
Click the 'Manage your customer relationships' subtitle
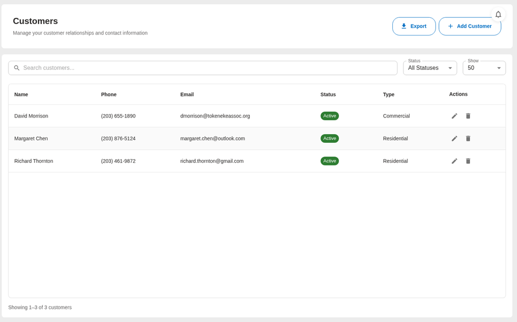coord(80,33)
